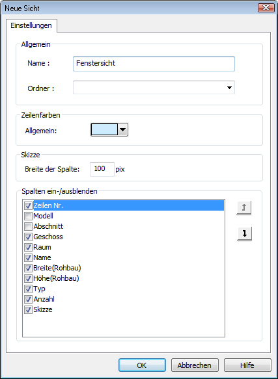Move selected column up with arrow icon
The width and height of the screenshot is (278, 379).
(244, 207)
